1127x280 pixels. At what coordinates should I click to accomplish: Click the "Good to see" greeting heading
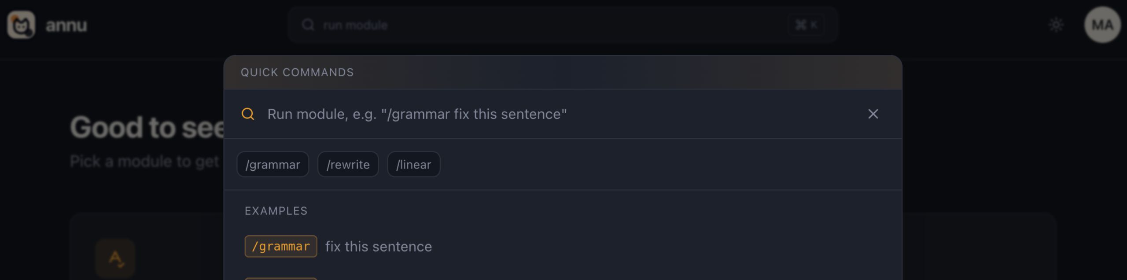(x=147, y=128)
